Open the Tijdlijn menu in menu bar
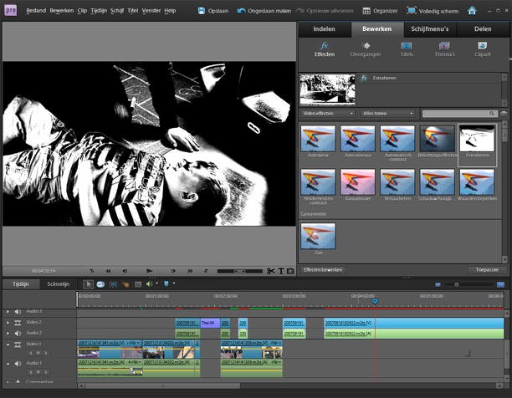512x398 pixels. (98, 11)
